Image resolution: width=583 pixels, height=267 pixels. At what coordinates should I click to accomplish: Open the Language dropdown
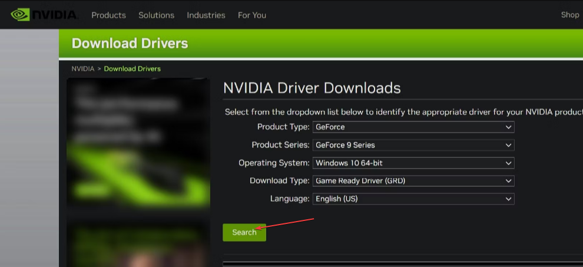[x=413, y=199]
